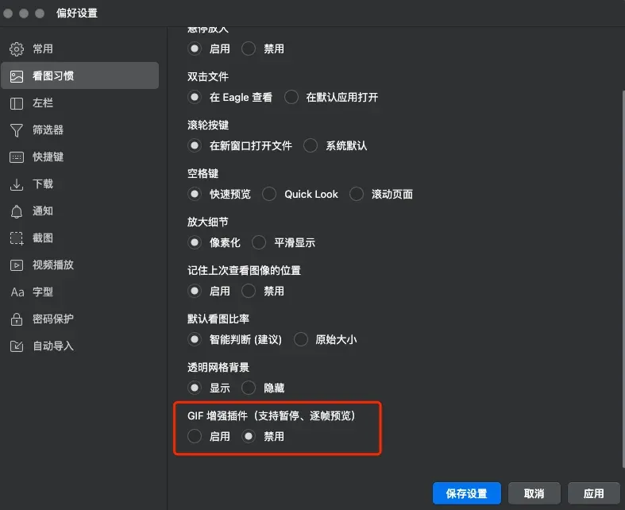The width and height of the screenshot is (625, 510).
Task: Click the 空格键 setting heading
Action: (203, 173)
